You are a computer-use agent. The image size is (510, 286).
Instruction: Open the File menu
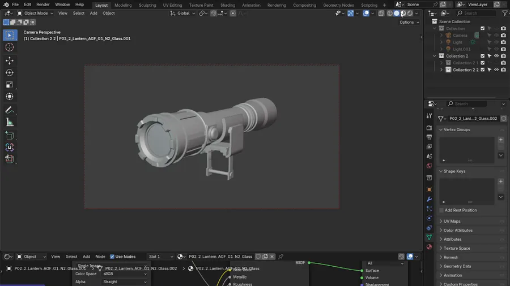point(15,5)
